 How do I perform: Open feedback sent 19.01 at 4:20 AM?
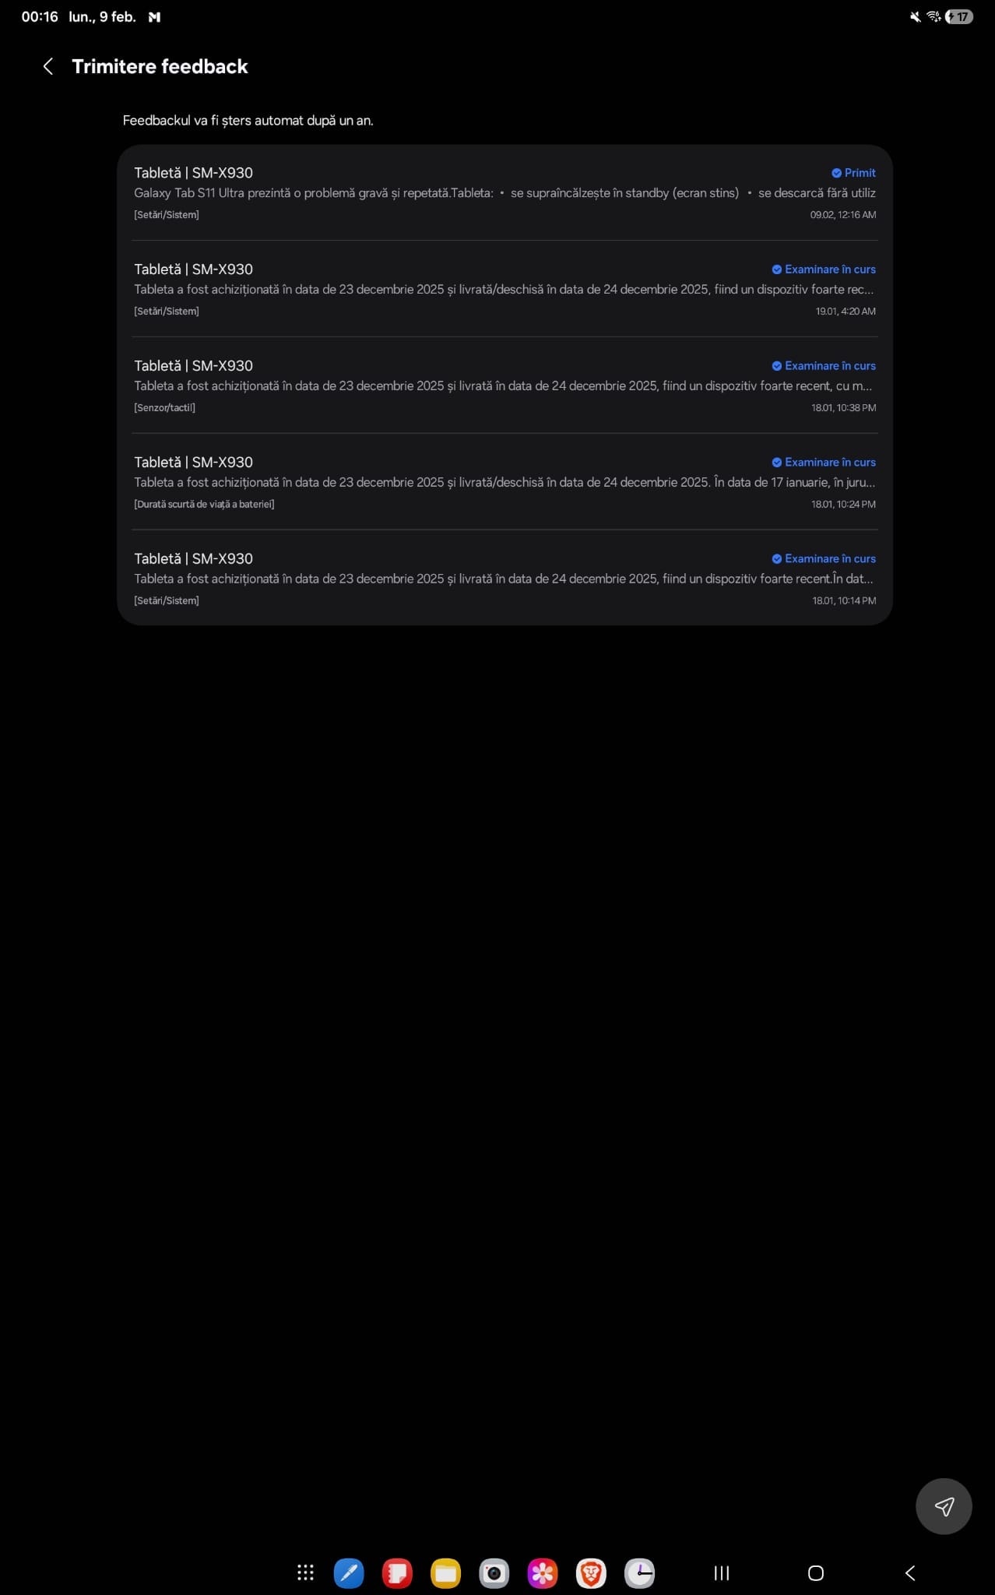505,290
